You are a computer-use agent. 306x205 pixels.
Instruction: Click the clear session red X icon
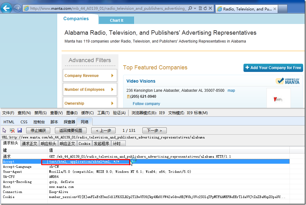coord(12,130)
